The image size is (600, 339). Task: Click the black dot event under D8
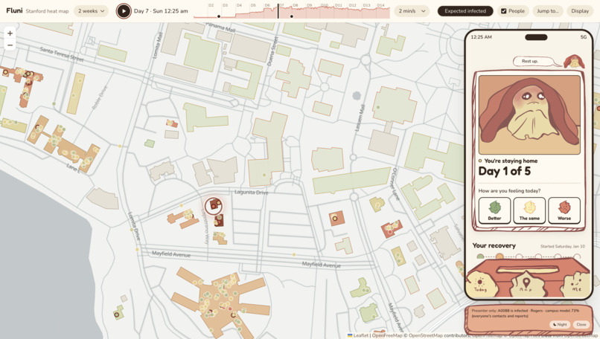292,16
